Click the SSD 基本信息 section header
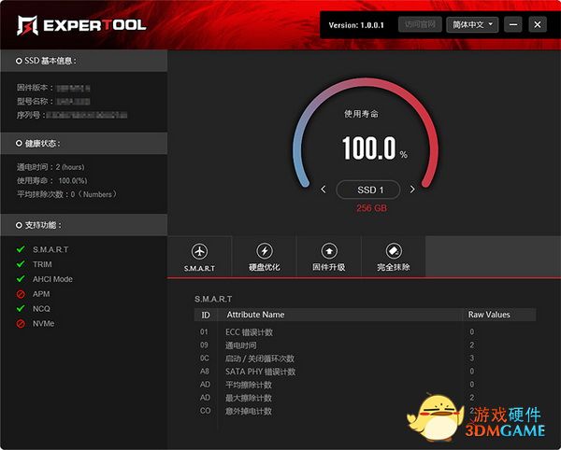The width and height of the screenshot is (561, 450). point(84,61)
